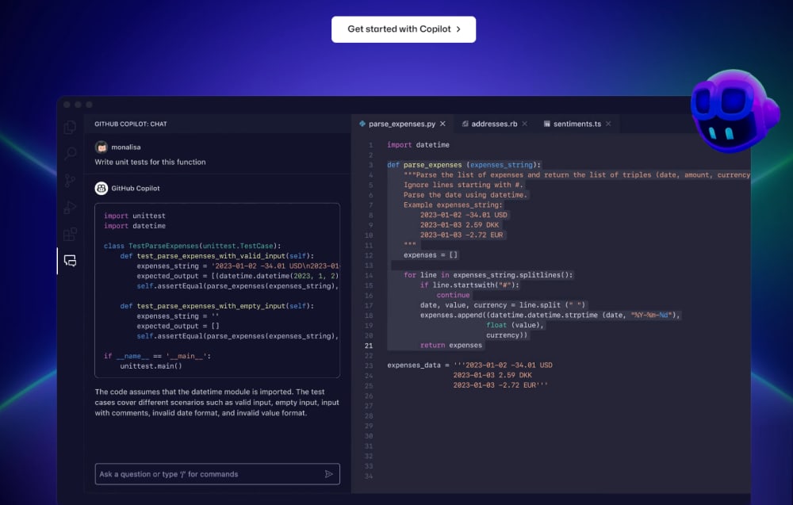Click 'unittest.main()' line in chat code
This screenshot has width=793, height=505.
coord(151,366)
